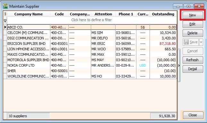
Task: Select the SHER supplier row
Action: click(91, 71)
